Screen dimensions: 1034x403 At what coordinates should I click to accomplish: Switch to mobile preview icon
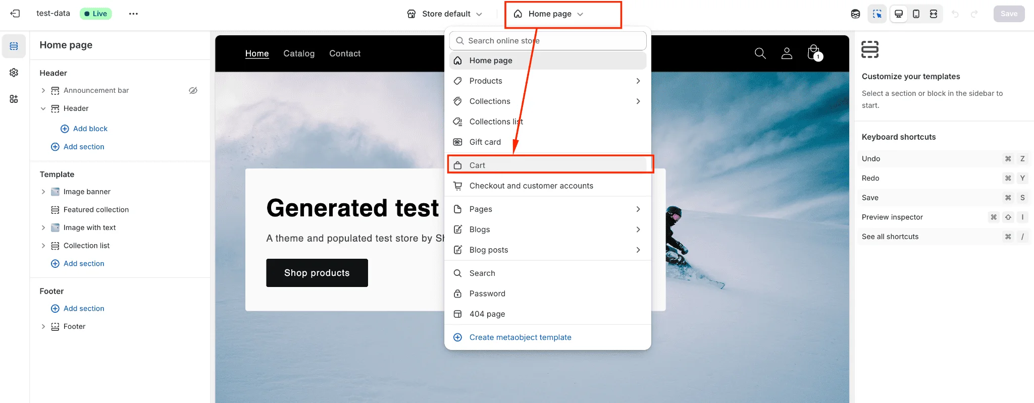(916, 14)
